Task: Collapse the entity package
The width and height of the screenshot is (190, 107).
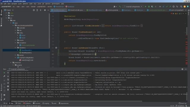Action: click(15, 33)
